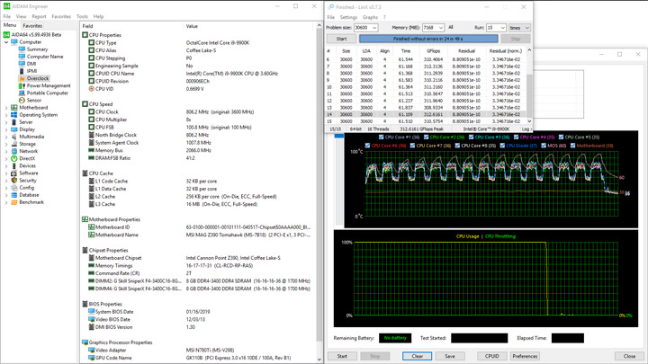Open the Sensor icon entry

pyautogui.click(x=22, y=101)
